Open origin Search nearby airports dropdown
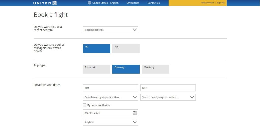This screenshot has height=127, width=260. click(x=110, y=97)
